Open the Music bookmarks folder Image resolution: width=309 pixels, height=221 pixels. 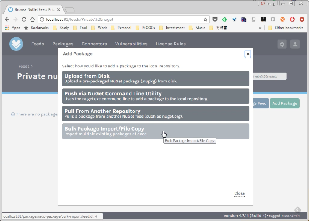(x=197, y=28)
